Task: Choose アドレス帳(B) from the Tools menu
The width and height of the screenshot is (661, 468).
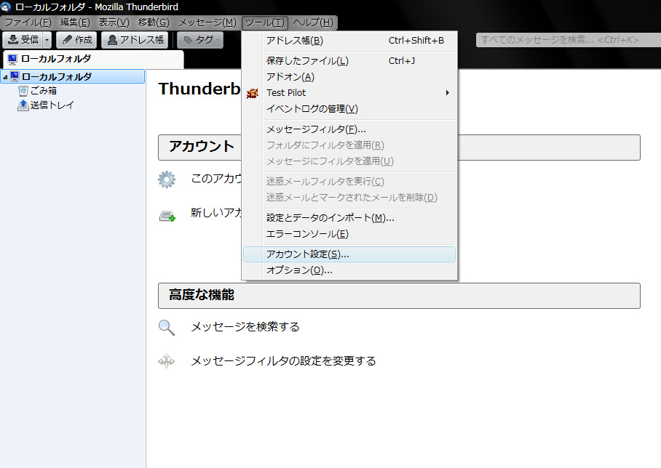Action: [349, 41]
